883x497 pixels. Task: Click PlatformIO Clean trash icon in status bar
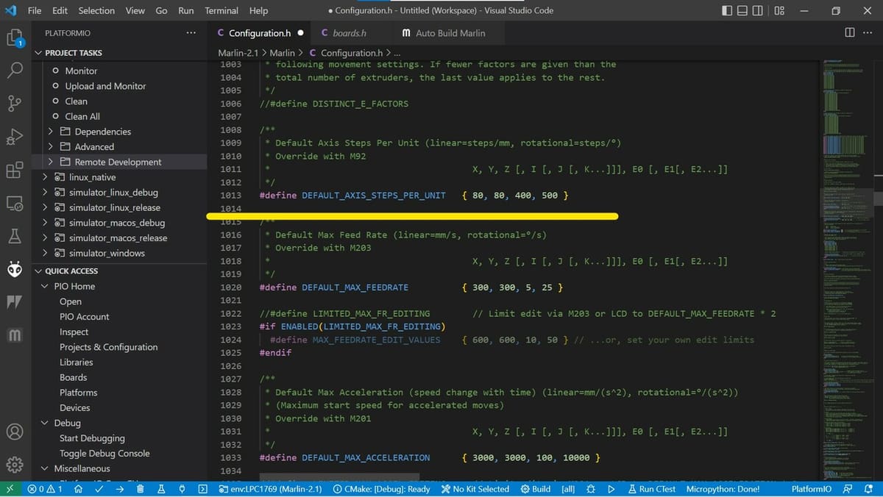(140, 489)
